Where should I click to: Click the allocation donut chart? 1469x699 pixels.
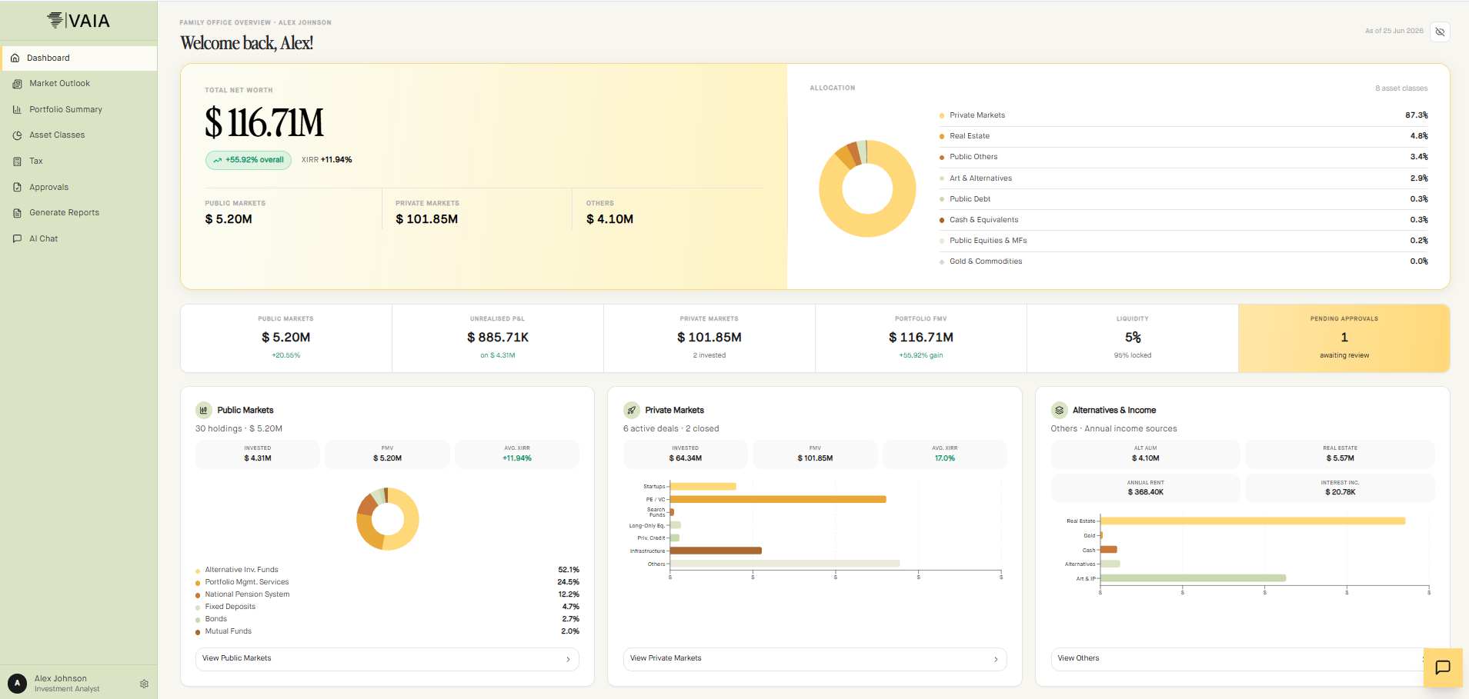(x=867, y=188)
